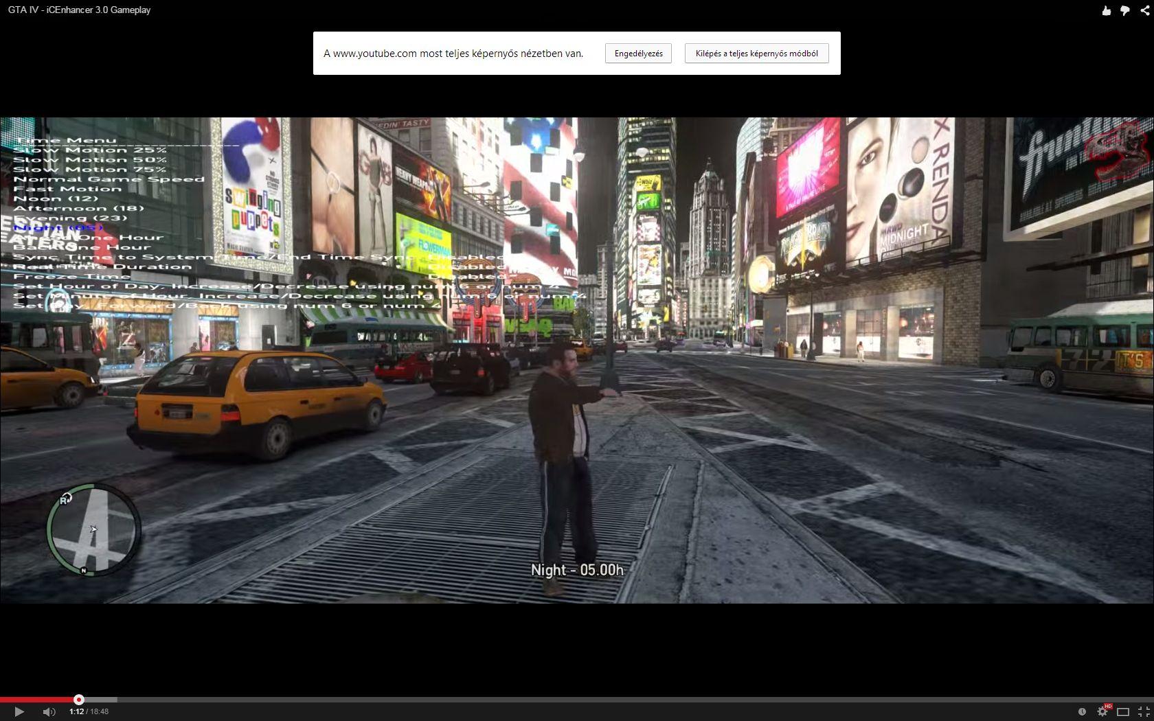This screenshot has width=1154, height=721.
Task: Click the circular minimap radar in the video
Action: pyautogui.click(x=93, y=529)
